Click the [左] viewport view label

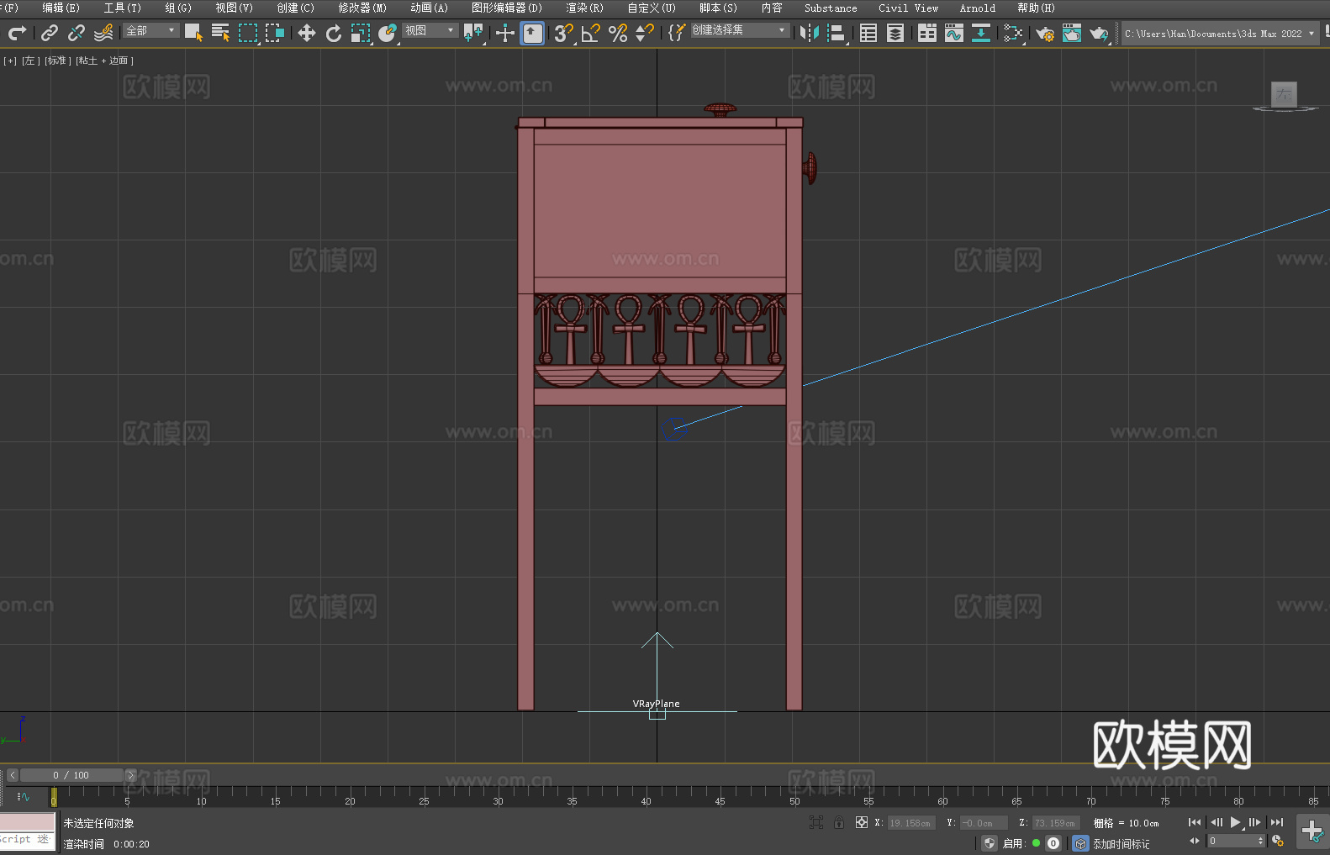(x=31, y=61)
